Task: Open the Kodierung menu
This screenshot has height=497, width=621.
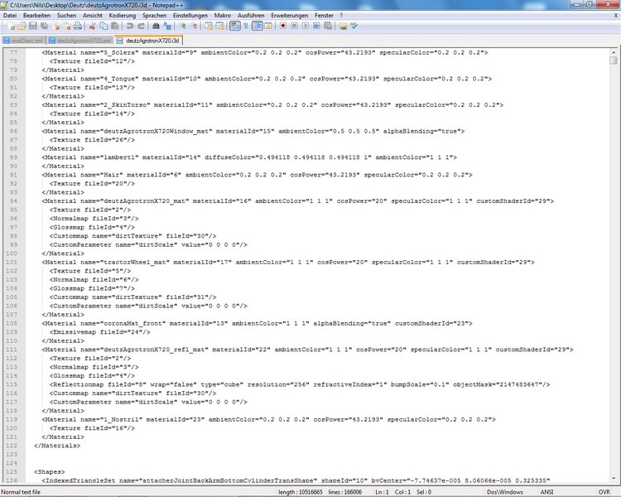Action: (123, 16)
